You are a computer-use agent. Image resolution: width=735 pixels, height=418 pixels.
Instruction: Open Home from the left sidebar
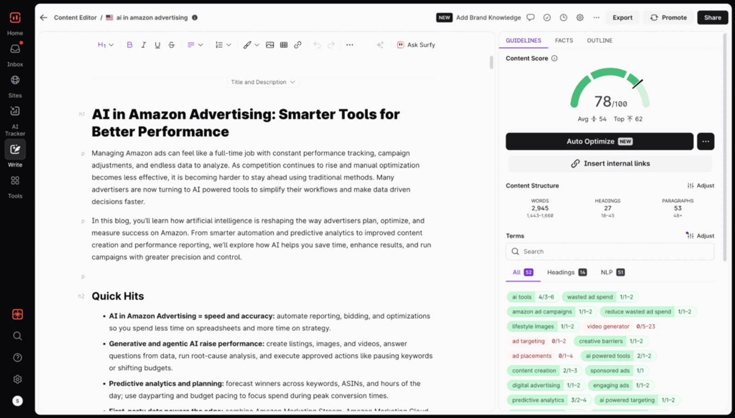click(x=15, y=23)
